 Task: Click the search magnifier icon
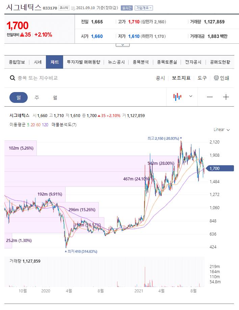click(12, 78)
